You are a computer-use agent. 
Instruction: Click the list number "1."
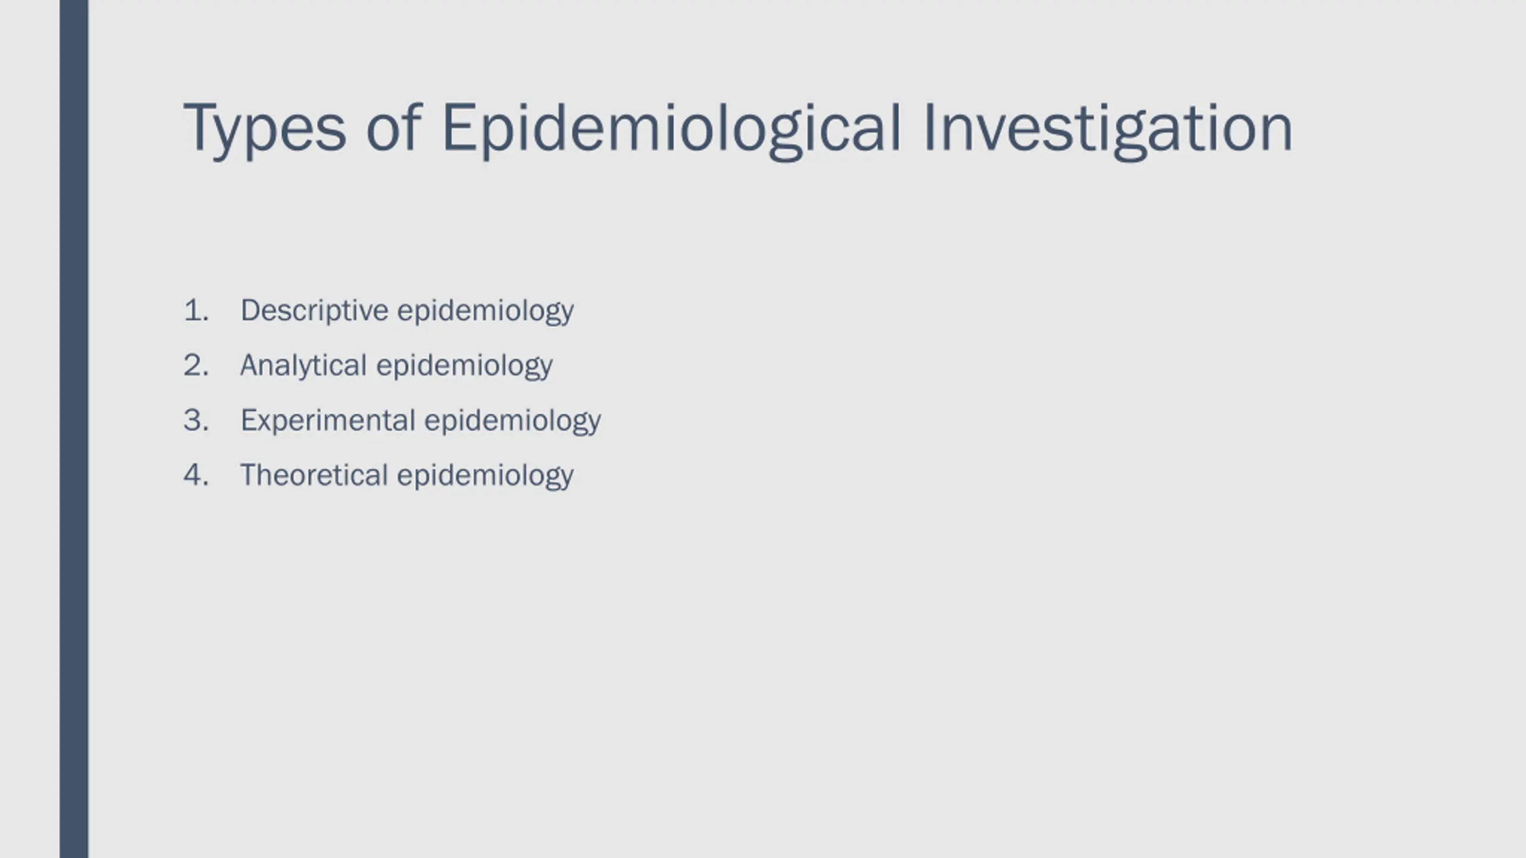pyautogui.click(x=197, y=310)
